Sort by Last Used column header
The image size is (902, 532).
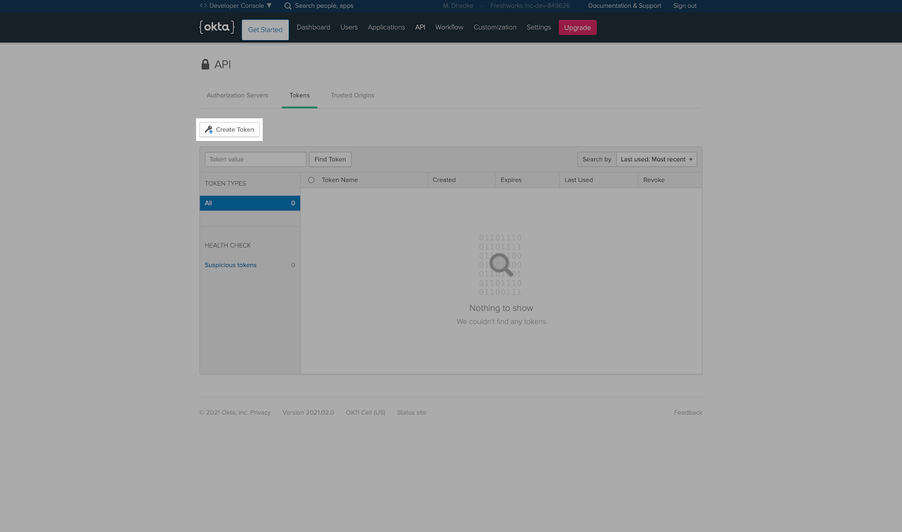point(579,180)
